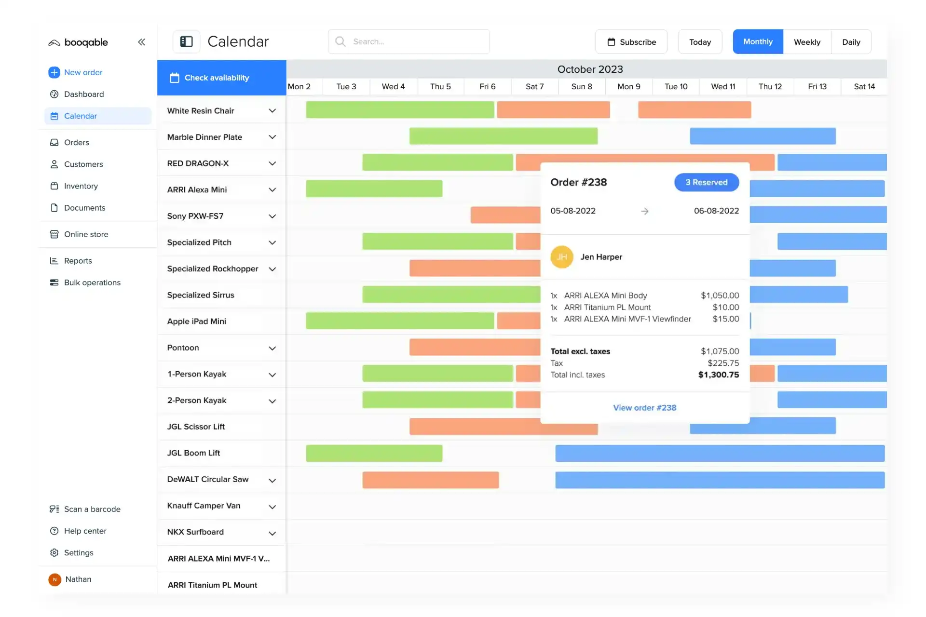Open Reports in the sidebar
The width and height of the screenshot is (926, 617).
[x=78, y=261]
